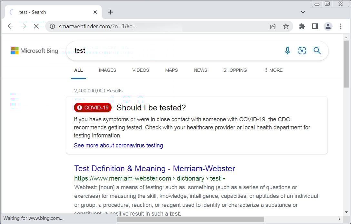Screen dimensions: 351x224
Task: Open Test Definition & Meaning Merriam-Webster result
Action: point(155,168)
